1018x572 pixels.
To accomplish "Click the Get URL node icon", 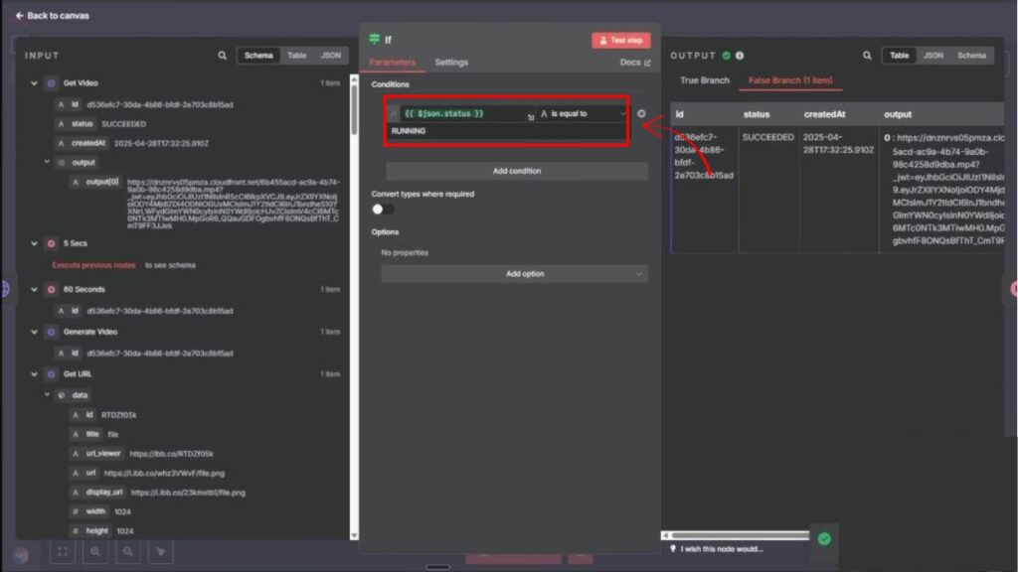I will pos(51,374).
